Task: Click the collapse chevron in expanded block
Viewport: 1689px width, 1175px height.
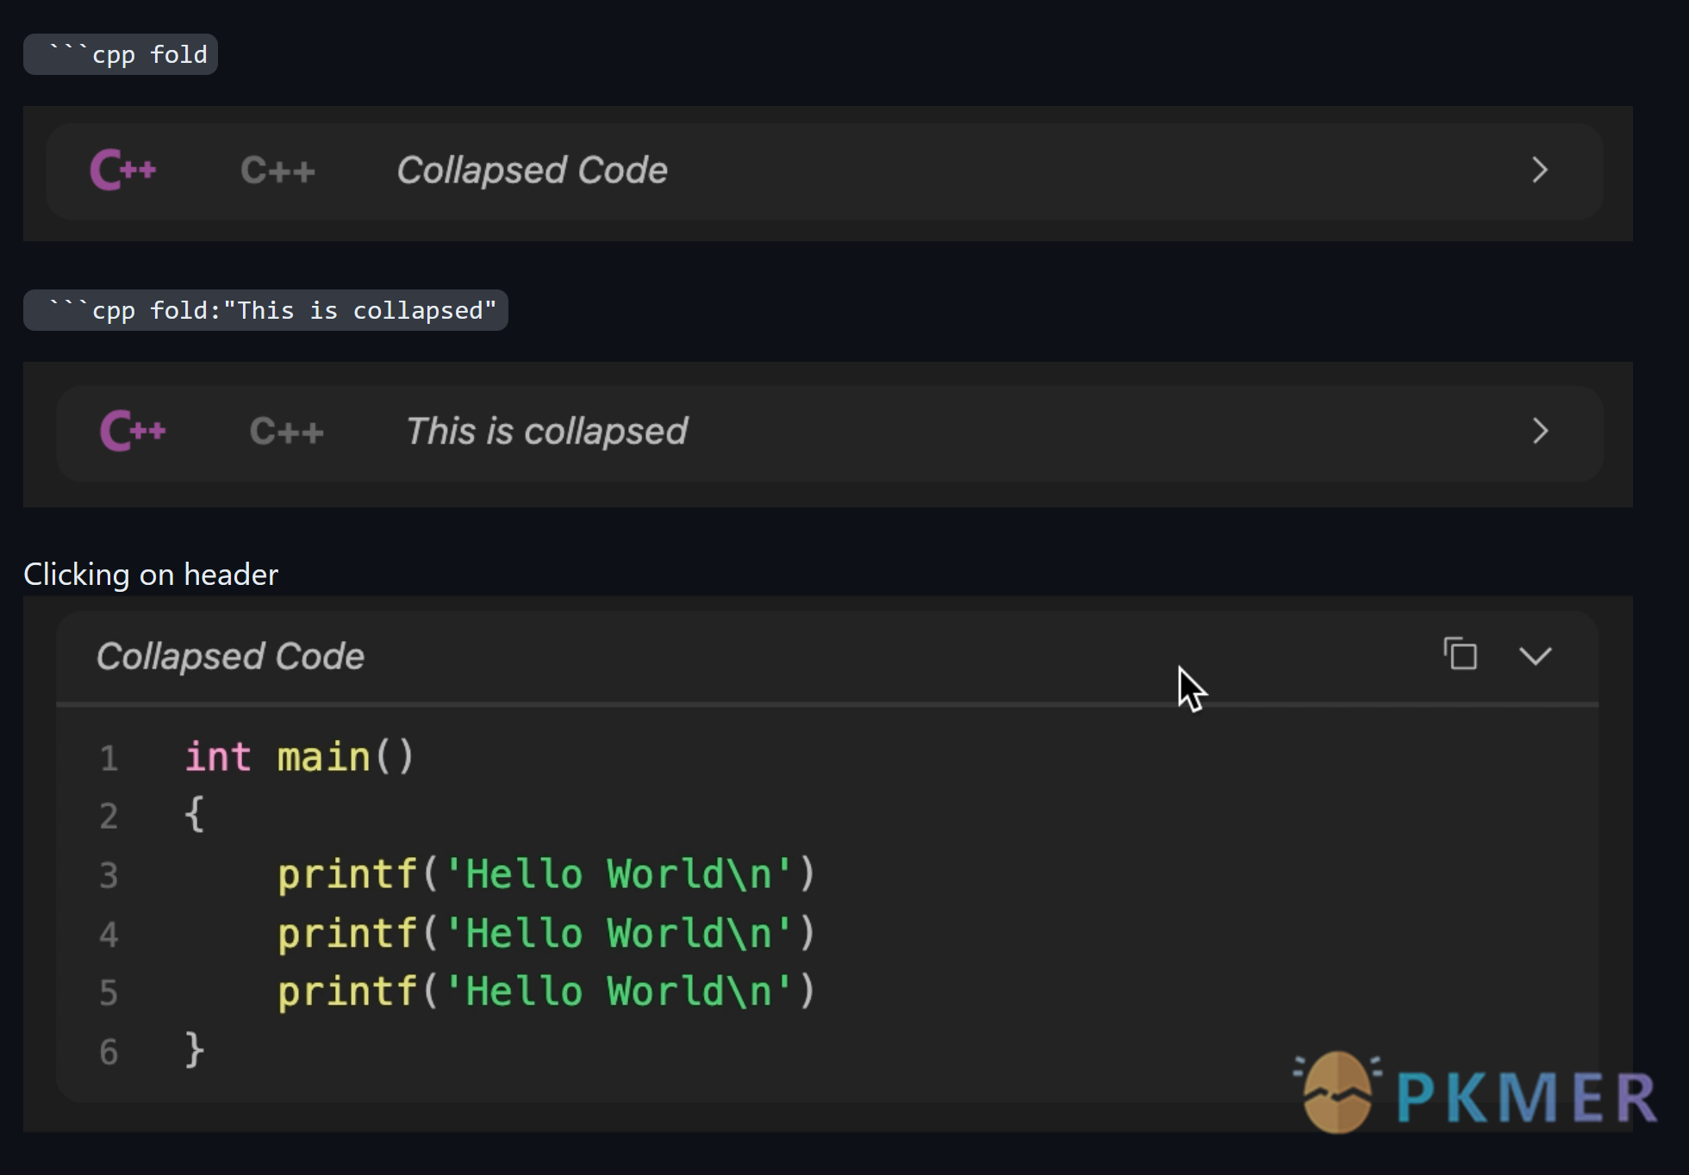Action: 1535,656
